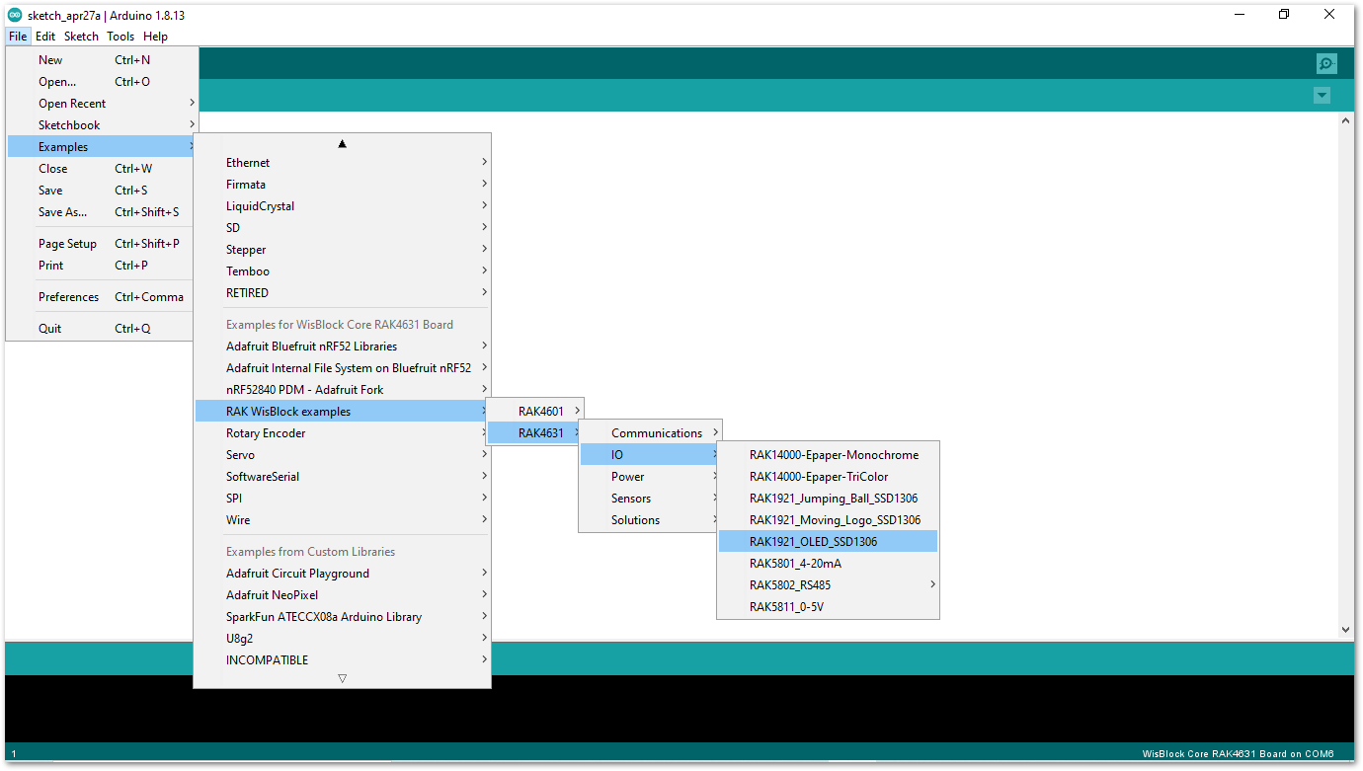Click the Arduino logo in title bar
The image size is (1363, 771).
tap(15, 15)
